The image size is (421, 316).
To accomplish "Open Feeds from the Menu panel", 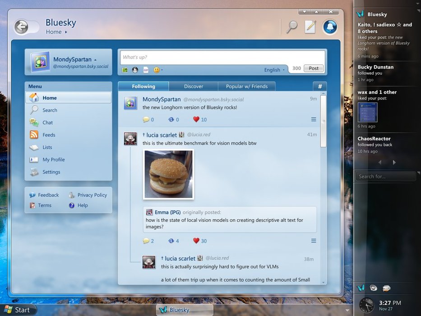I will coord(69,135).
